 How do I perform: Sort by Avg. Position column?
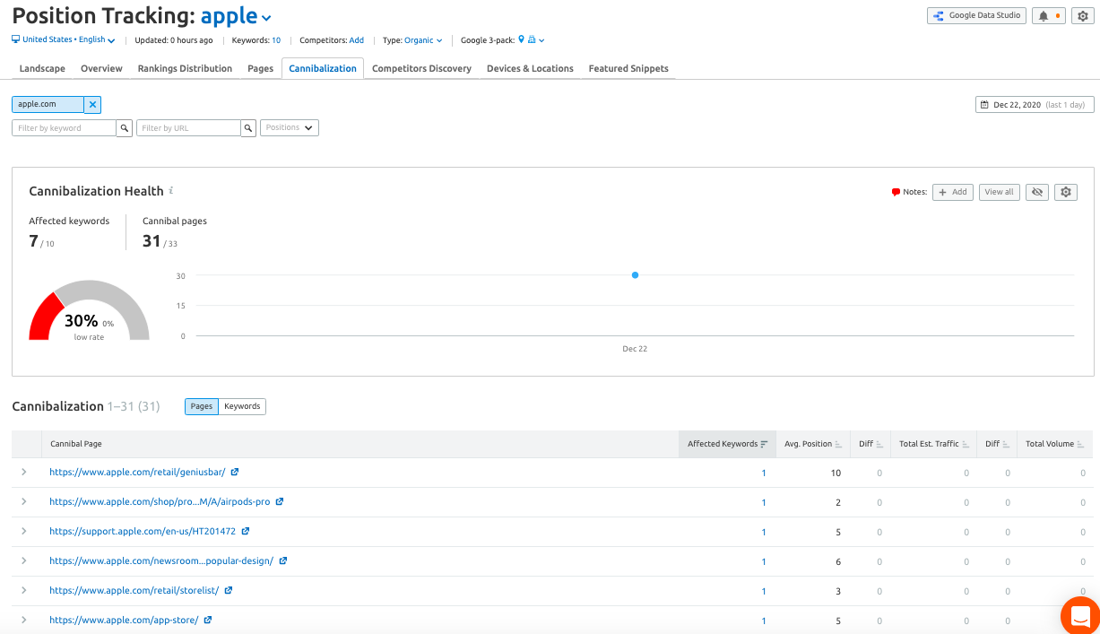[812, 444]
